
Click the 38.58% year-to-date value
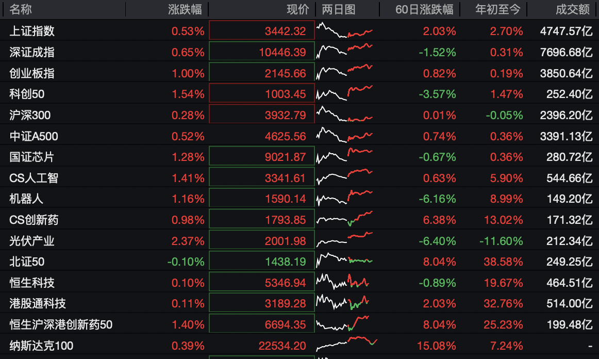[x=503, y=262]
